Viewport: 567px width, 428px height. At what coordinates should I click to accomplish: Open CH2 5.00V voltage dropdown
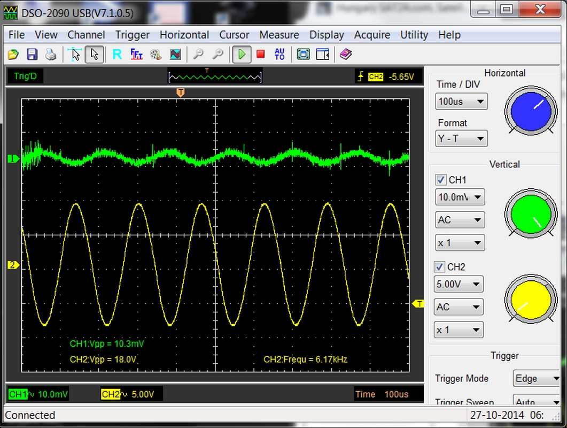click(459, 284)
